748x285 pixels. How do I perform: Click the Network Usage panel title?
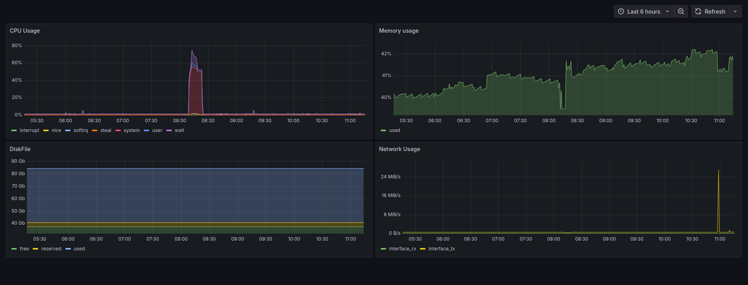[399, 149]
